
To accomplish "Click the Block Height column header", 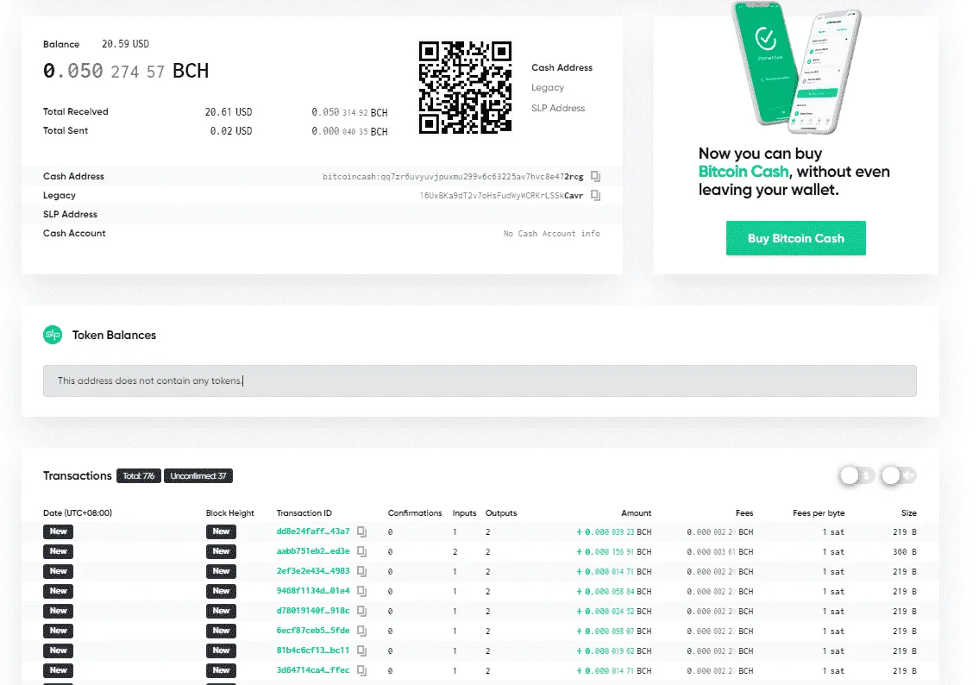I will point(229,513).
